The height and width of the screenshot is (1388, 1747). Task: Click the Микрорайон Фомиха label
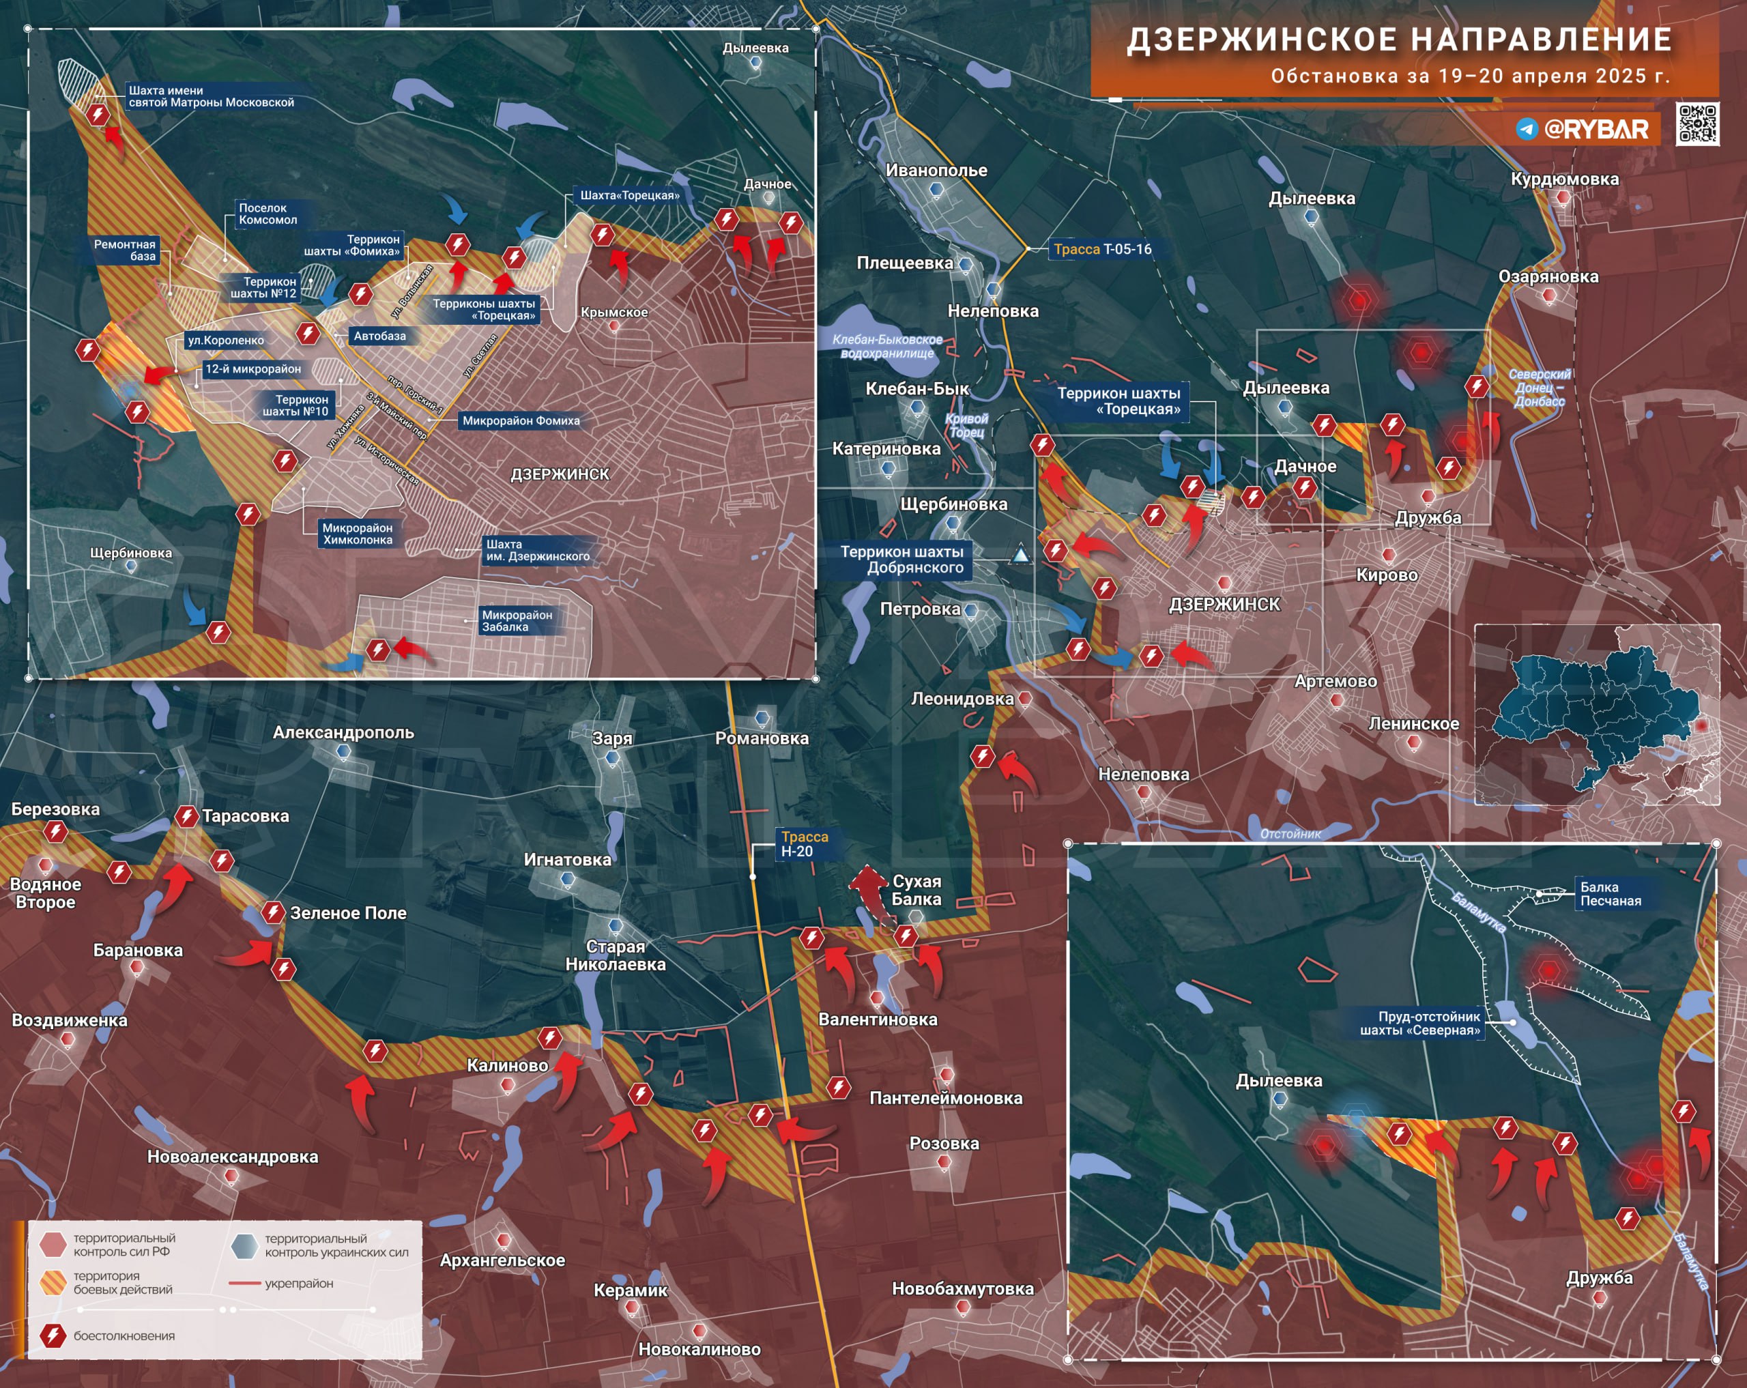click(521, 420)
